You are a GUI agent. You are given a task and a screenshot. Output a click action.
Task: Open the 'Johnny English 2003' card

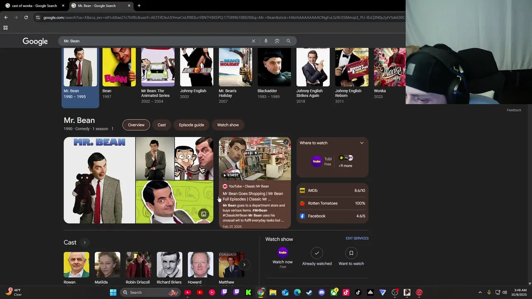197,73
